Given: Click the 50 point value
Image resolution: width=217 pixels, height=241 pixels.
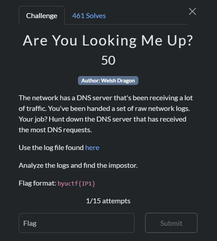Looking at the screenshot, I should [108, 60].
